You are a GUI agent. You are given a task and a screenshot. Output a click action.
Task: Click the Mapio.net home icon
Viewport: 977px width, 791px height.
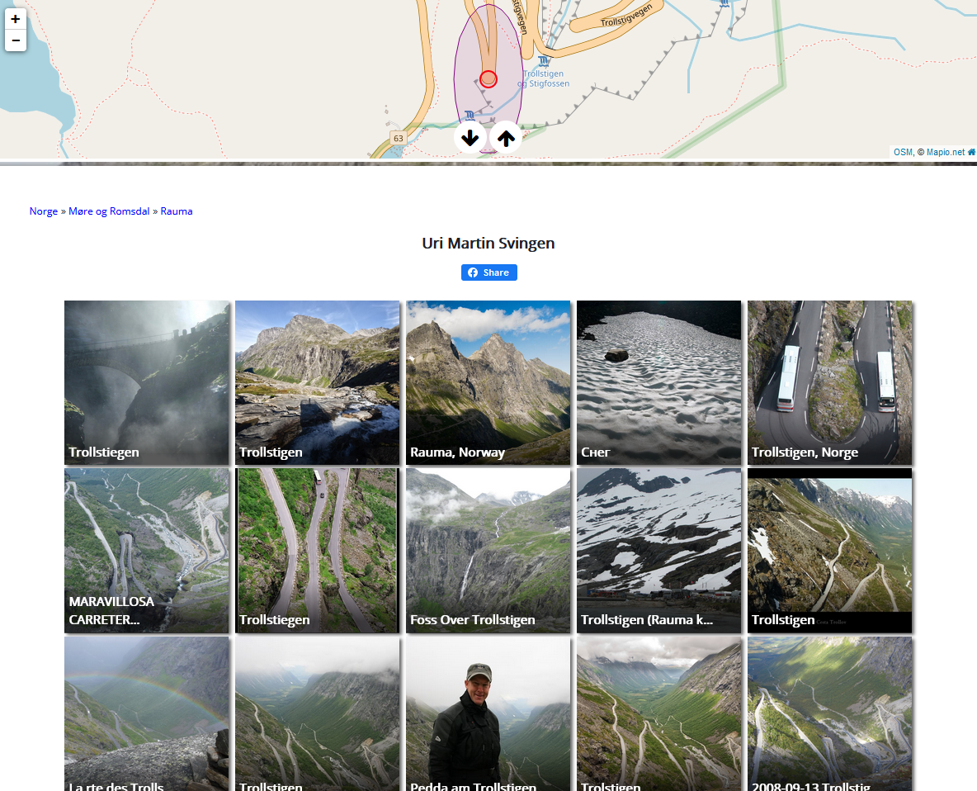tap(970, 152)
